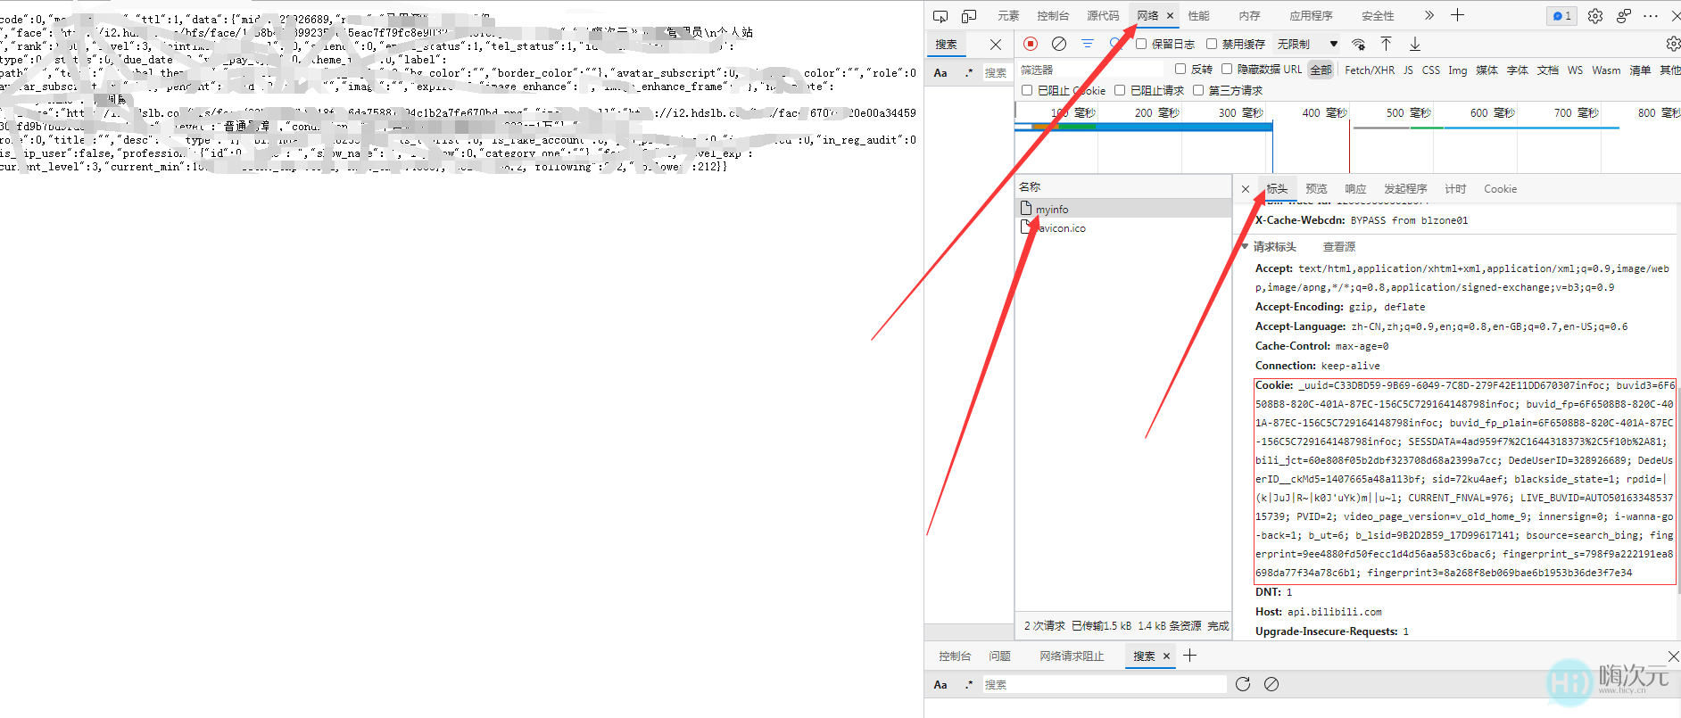Viewport: 1681px width, 718px height.
Task: Expand more DevTools tabs with the chevron
Action: click(x=1428, y=16)
